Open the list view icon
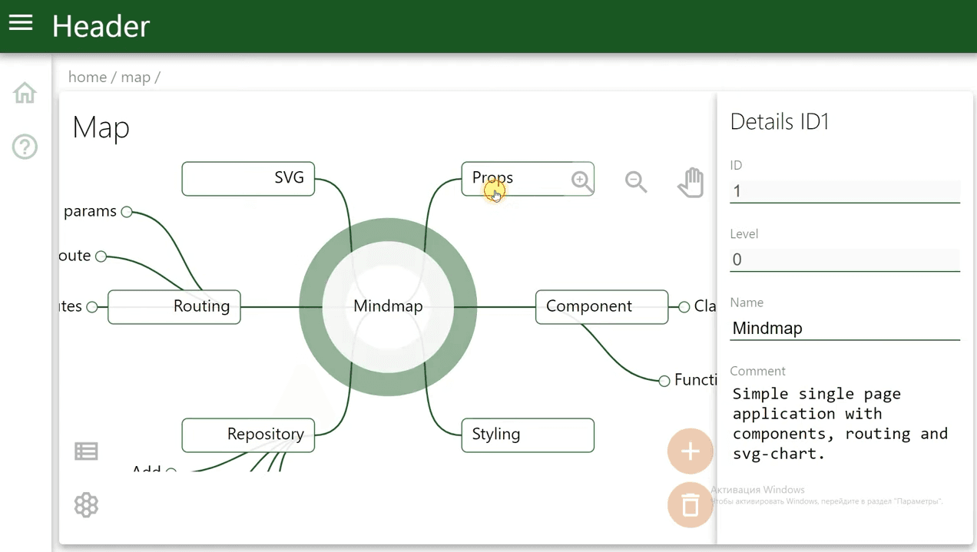Viewport: 977px width, 552px height. [x=86, y=451]
